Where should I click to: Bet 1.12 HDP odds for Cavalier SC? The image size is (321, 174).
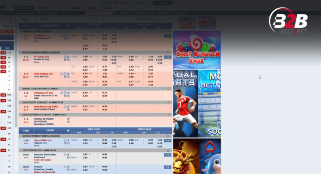(x=85, y=35)
